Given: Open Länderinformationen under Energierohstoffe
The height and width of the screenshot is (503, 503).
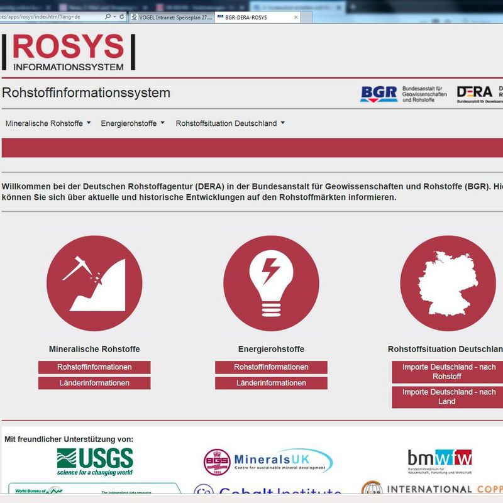Looking at the screenshot, I should pyautogui.click(x=271, y=383).
